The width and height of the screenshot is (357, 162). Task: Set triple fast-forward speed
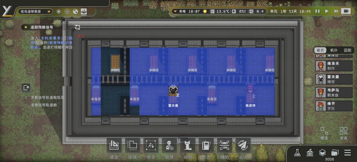click(346, 11)
